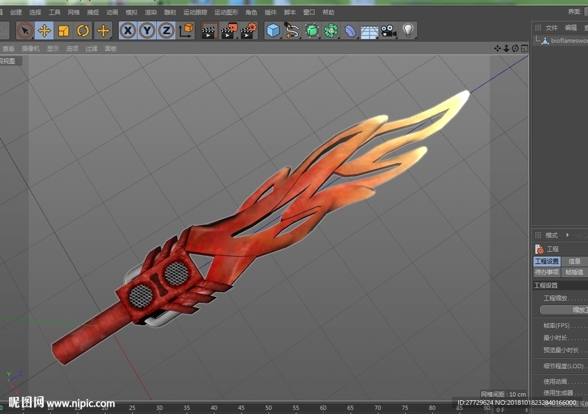The width and height of the screenshot is (588, 414).
Task: Expand the 模式 arrow in attributes panel
Action: (x=567, y=235)
